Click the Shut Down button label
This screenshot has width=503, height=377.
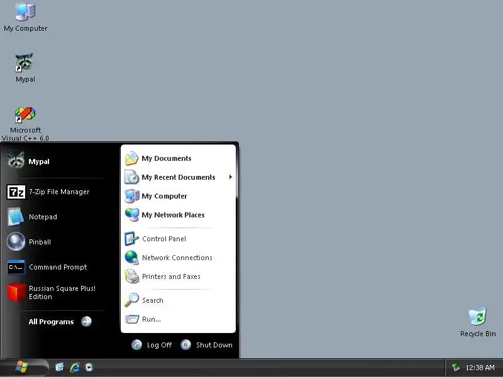(214, 345)
